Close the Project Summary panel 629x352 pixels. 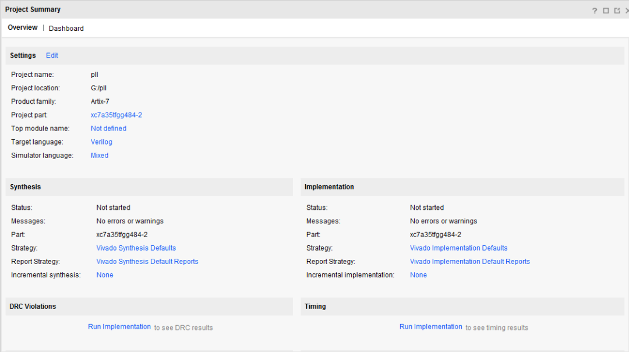627,10
